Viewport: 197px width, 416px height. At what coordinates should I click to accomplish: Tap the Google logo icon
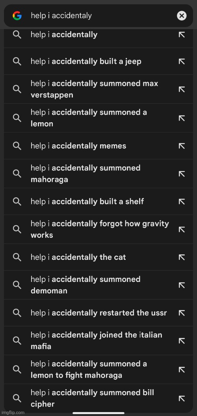(x=17, y=16)
